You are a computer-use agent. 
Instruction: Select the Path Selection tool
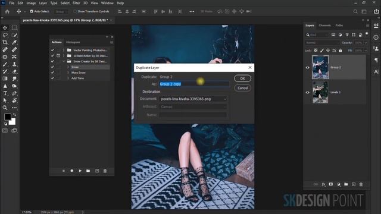(5, 100)
